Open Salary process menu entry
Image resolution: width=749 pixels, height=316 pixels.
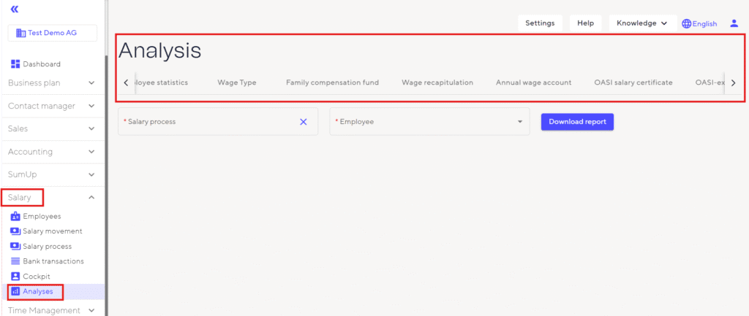pos(47,247)
